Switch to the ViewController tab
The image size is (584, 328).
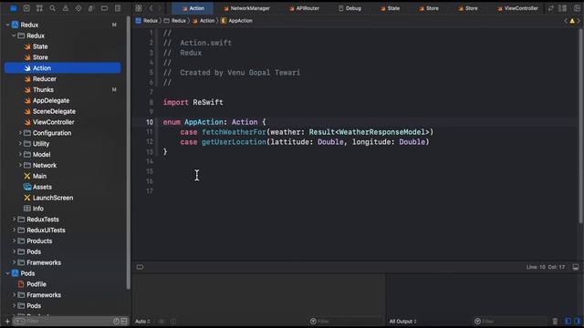(517, 8)
